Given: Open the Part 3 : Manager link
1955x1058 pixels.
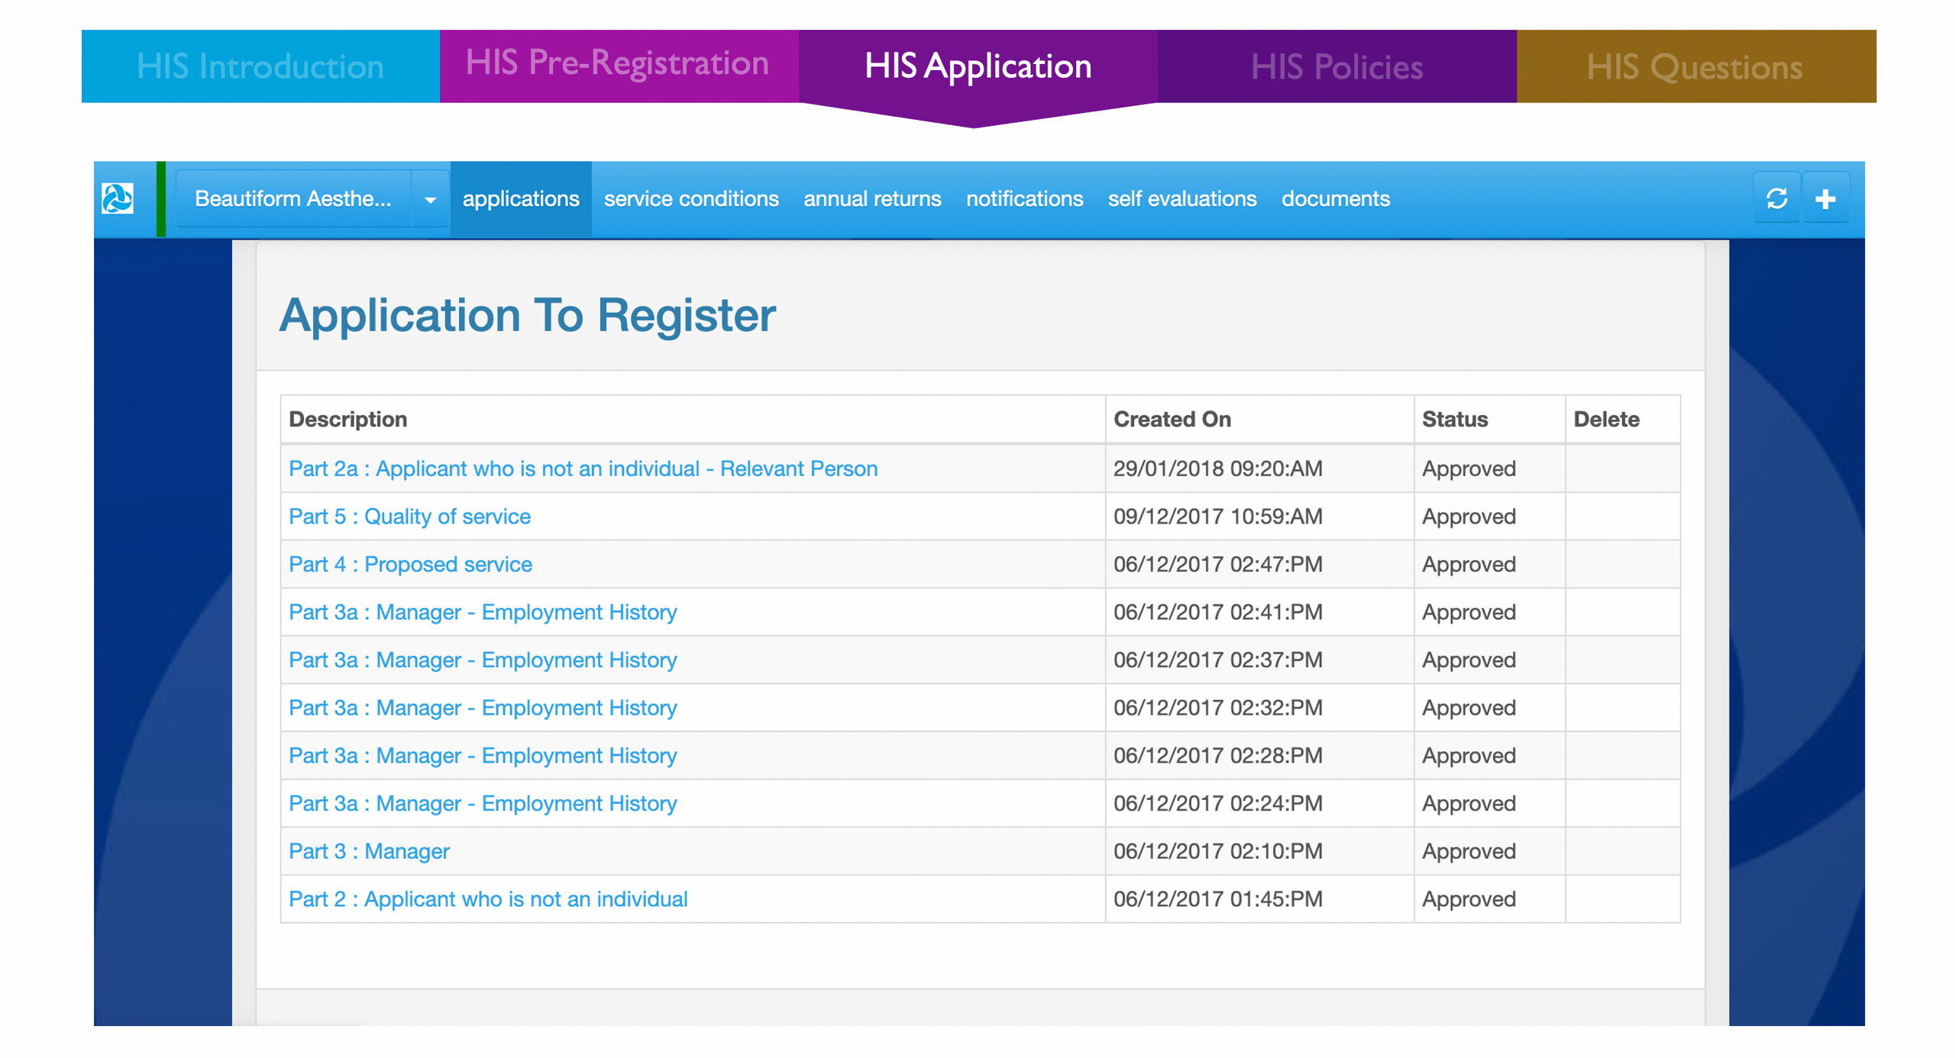Looking at the screenshot, I should [x=369, y=850].
